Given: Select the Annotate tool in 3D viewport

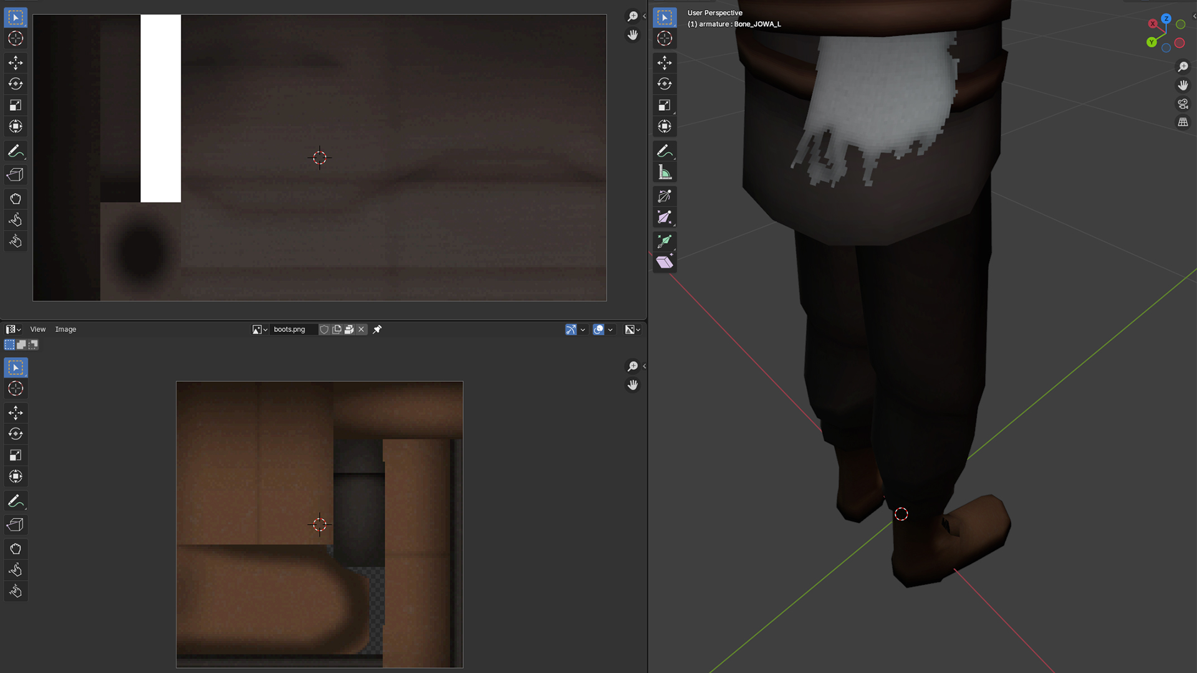Looking at the screenshot, I should [x=664, y=151].
